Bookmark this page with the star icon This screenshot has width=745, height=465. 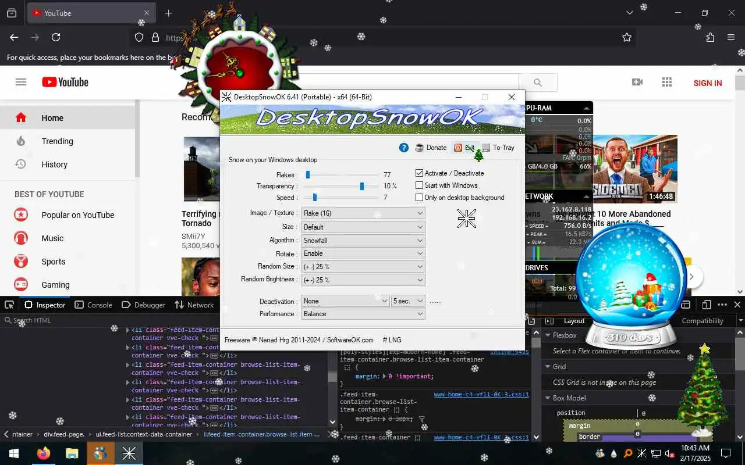627,37
